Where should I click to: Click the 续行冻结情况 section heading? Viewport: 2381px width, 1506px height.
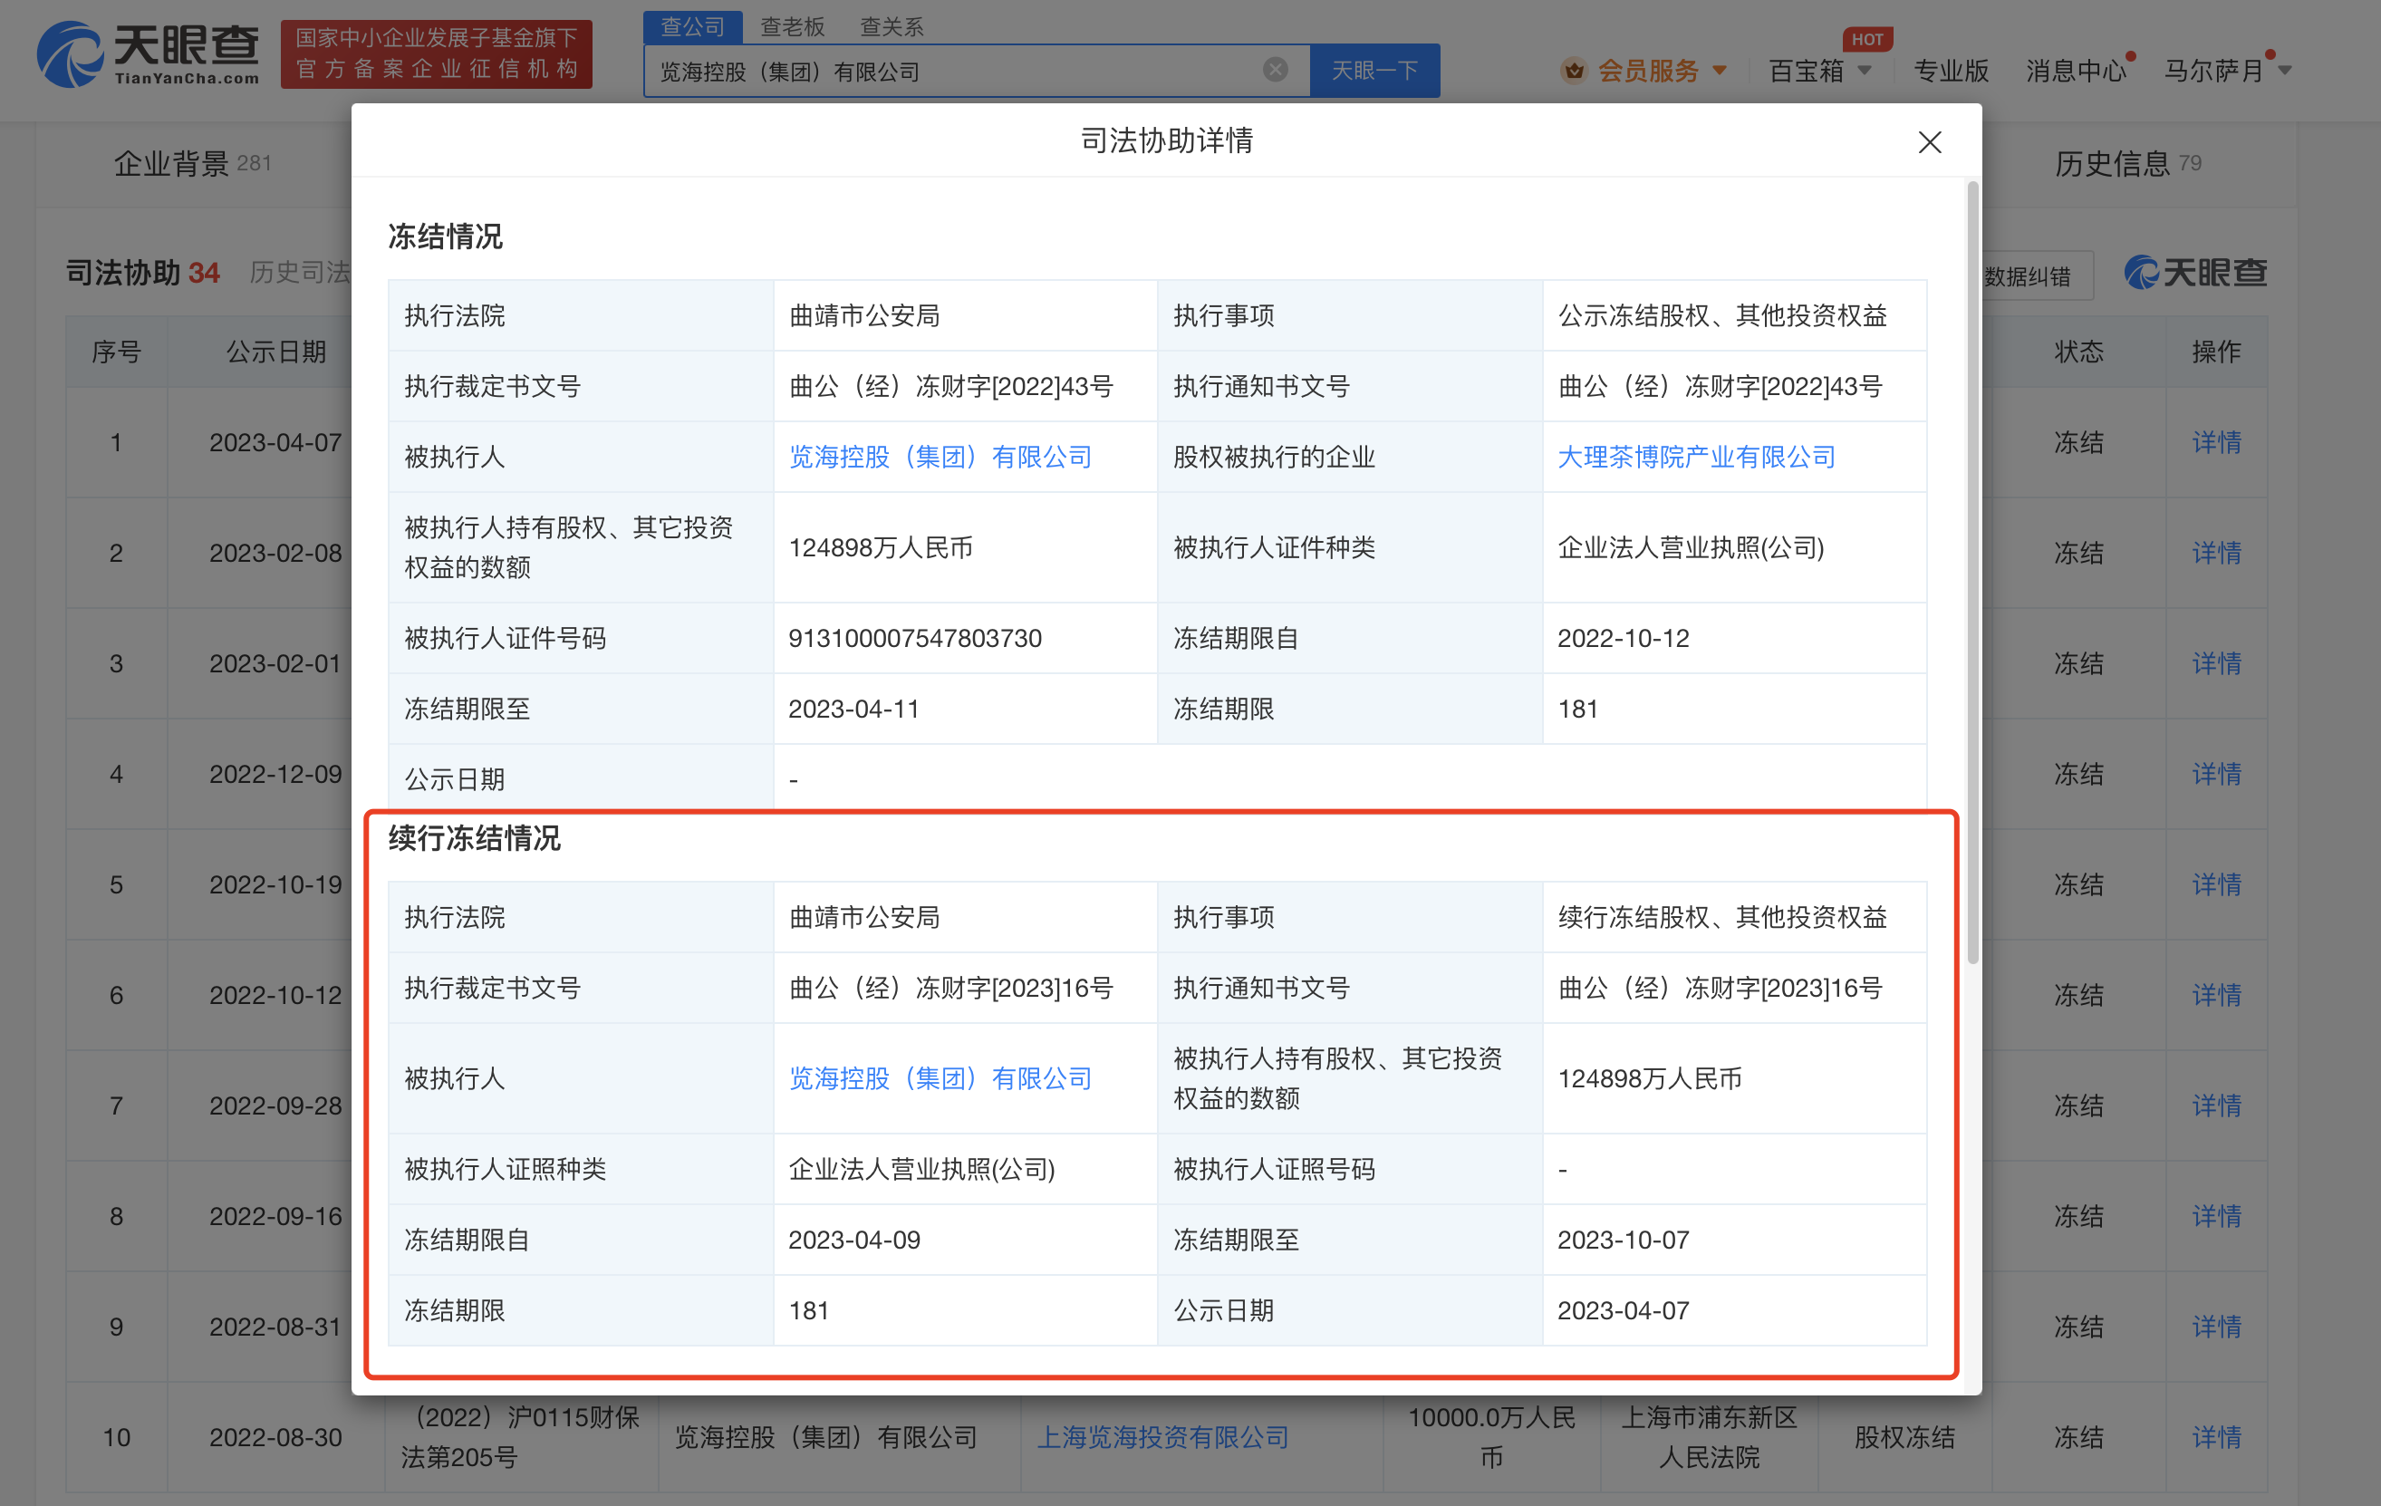pyautogui.click(x=475, y=838)
